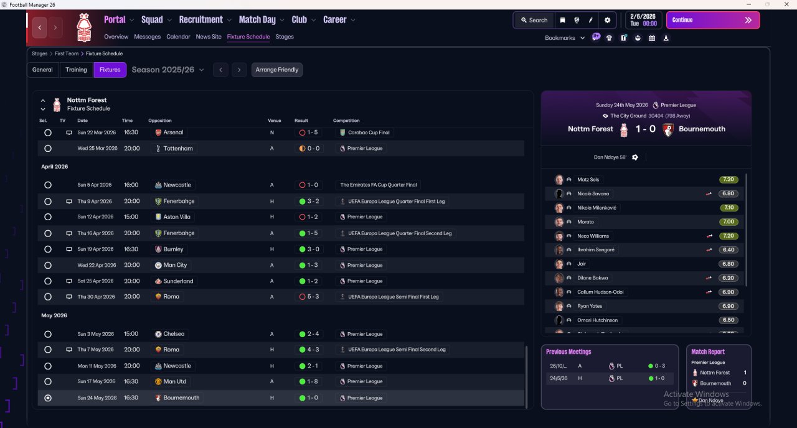Select the Arsenal fixture radio button

click(x=48, y=133)
